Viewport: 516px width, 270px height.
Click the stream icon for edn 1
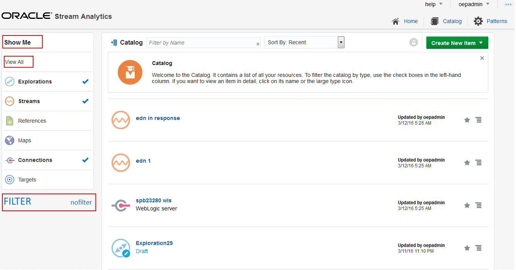point(121,163)
